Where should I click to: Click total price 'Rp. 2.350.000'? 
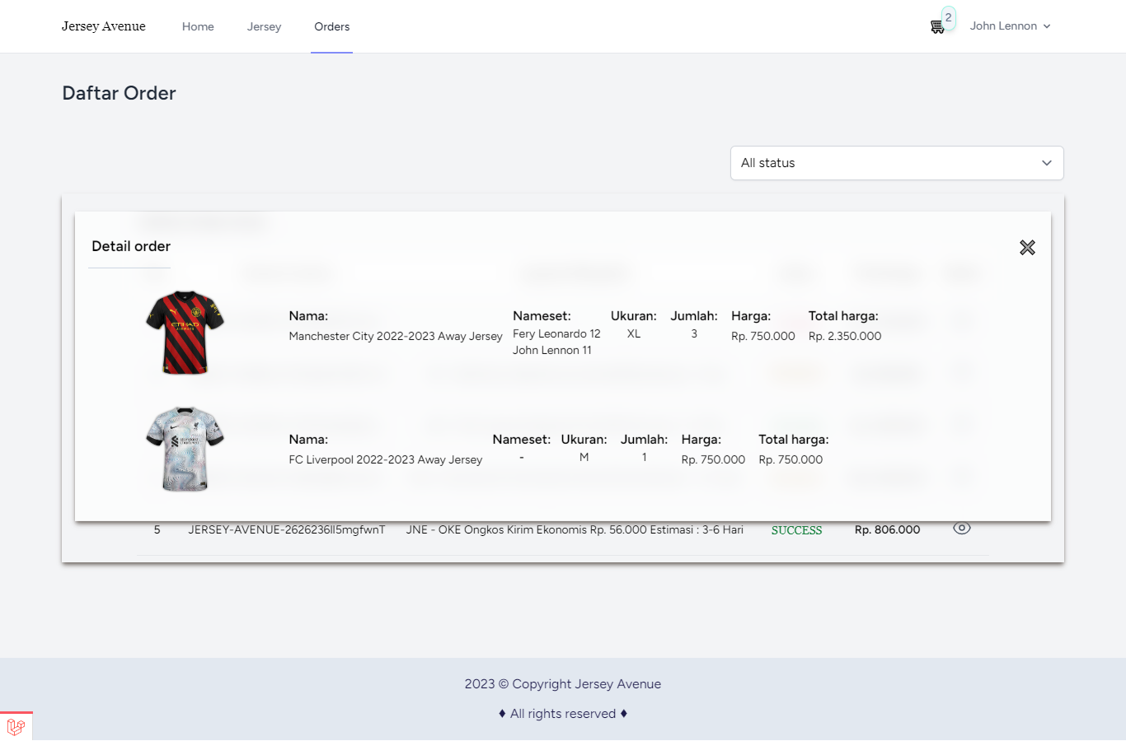pyautogui.click(x=845, y=336)
